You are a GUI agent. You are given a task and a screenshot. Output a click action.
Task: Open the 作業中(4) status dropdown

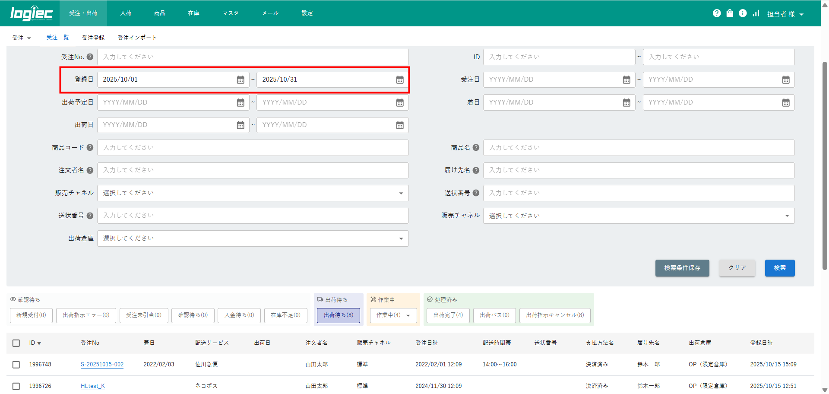[393, 315]
